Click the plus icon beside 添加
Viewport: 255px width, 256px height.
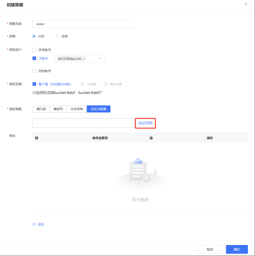[34, 224]
